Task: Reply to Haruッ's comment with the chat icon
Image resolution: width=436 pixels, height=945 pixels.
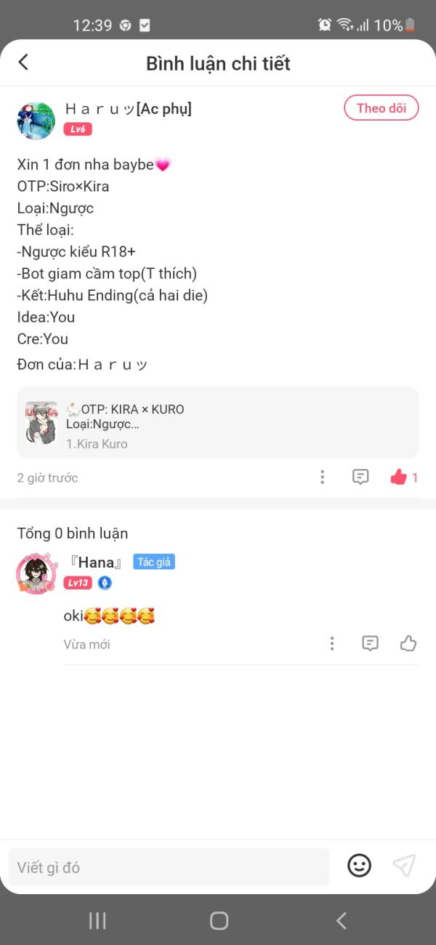Action: [x=360, y=478]
